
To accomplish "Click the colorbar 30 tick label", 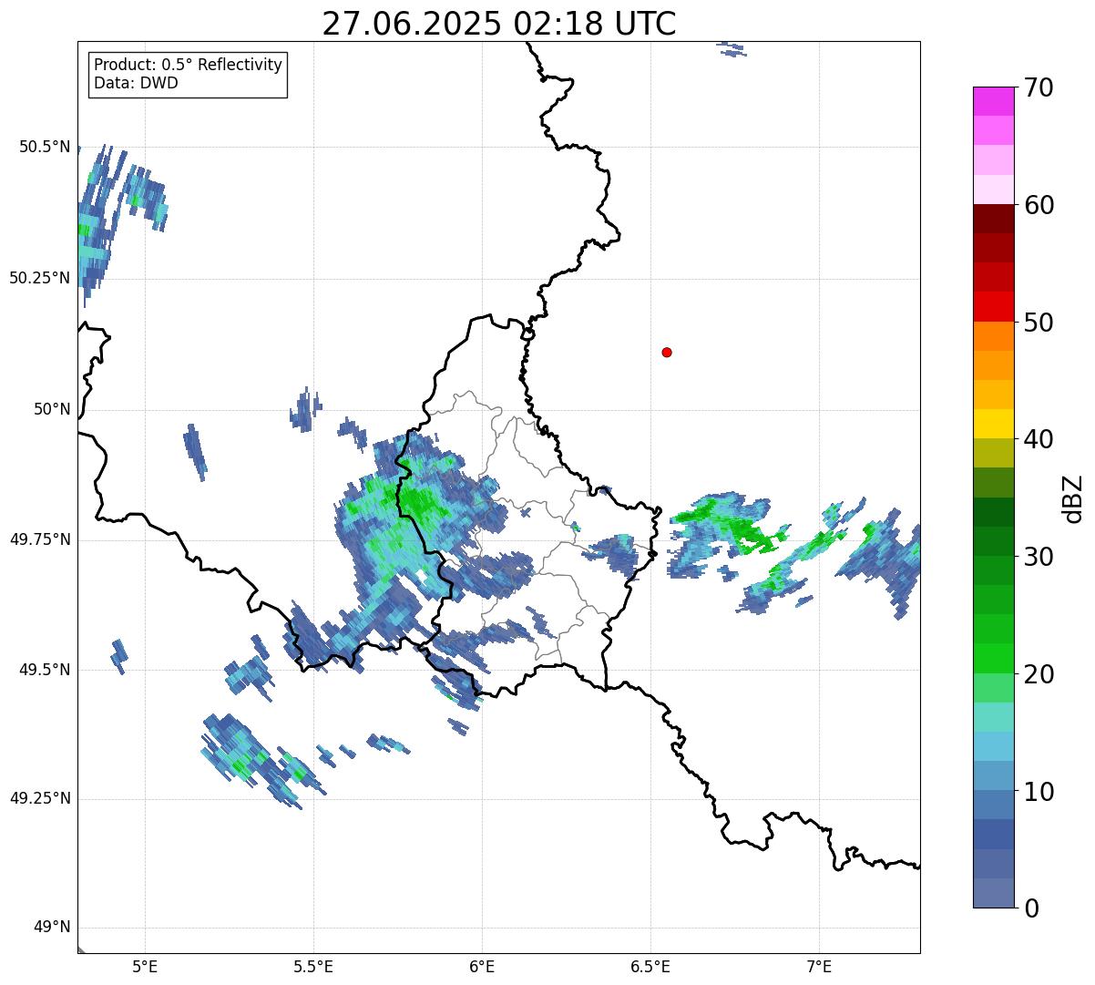I will tap(1039, 557).
